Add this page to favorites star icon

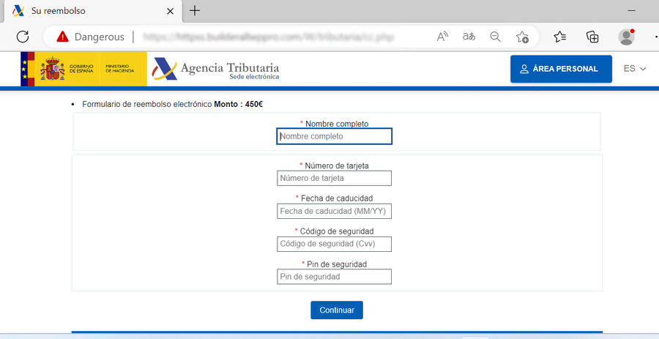pos(522,37)
